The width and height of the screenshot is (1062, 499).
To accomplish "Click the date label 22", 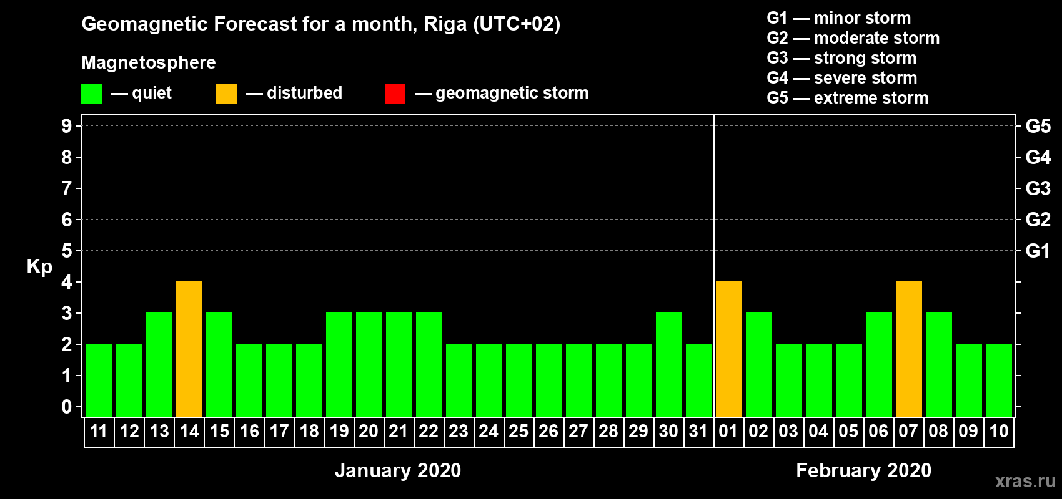I will [x=429, y=431].
